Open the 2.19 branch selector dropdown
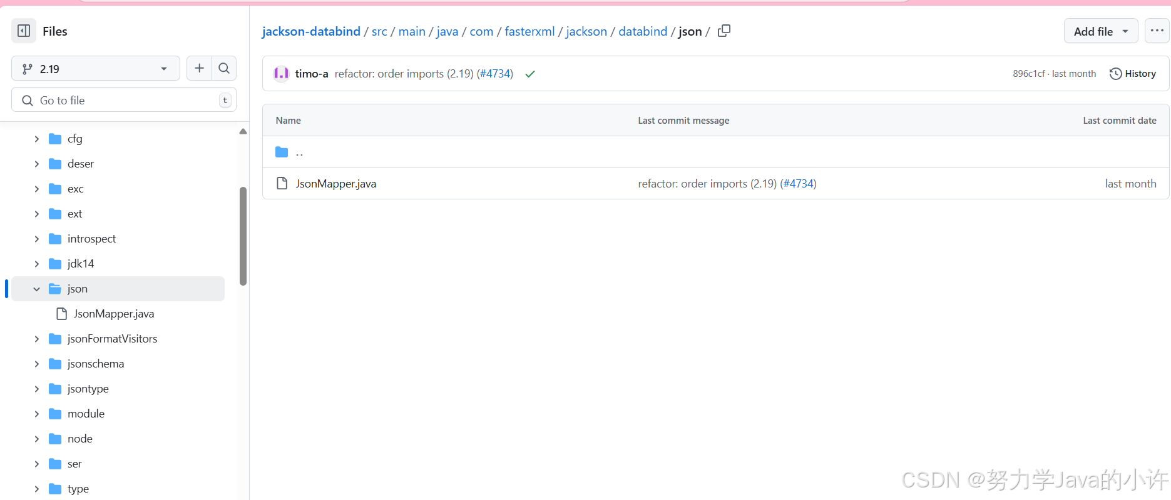1171x500 pixels. tap(96, 69)
